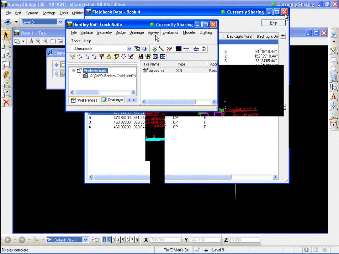Click the color palette icon in Rail Track toolbar

click(154, 49)
